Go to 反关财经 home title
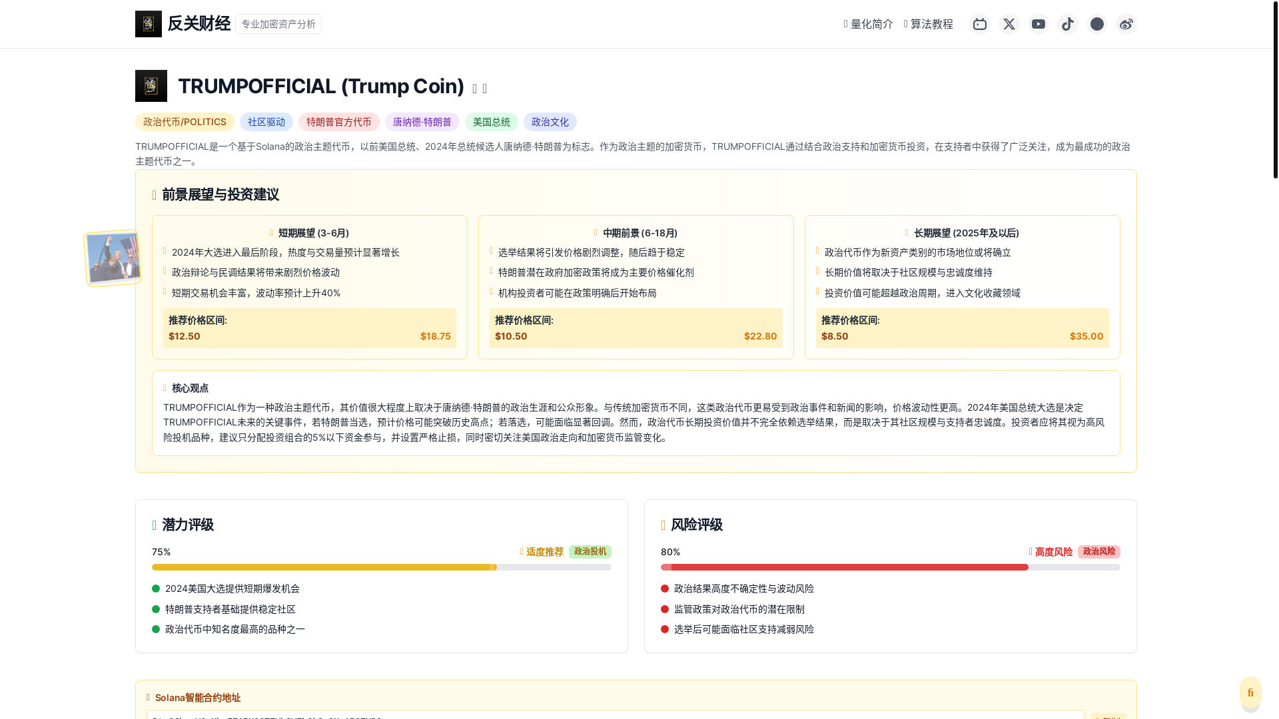 point(199,24)
